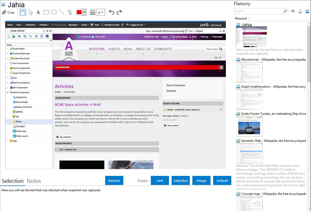Select the freehand scribble tool
Screen dimensions: 311x211
70,12
